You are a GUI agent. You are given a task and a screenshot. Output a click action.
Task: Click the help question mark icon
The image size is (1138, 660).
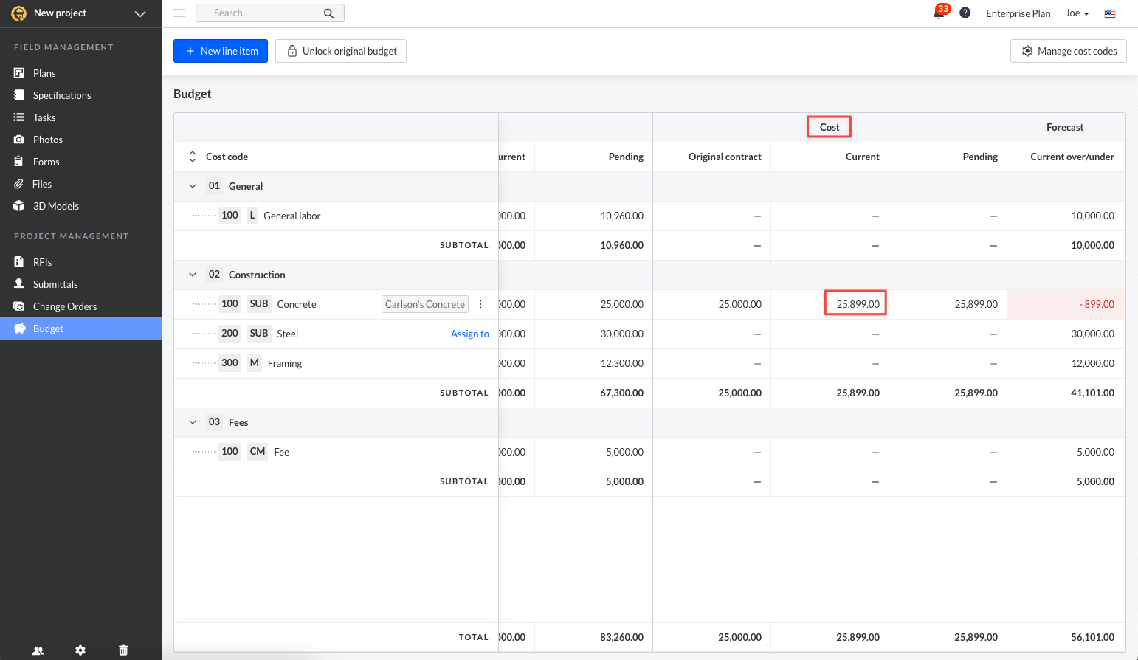[x=965, y=13]
